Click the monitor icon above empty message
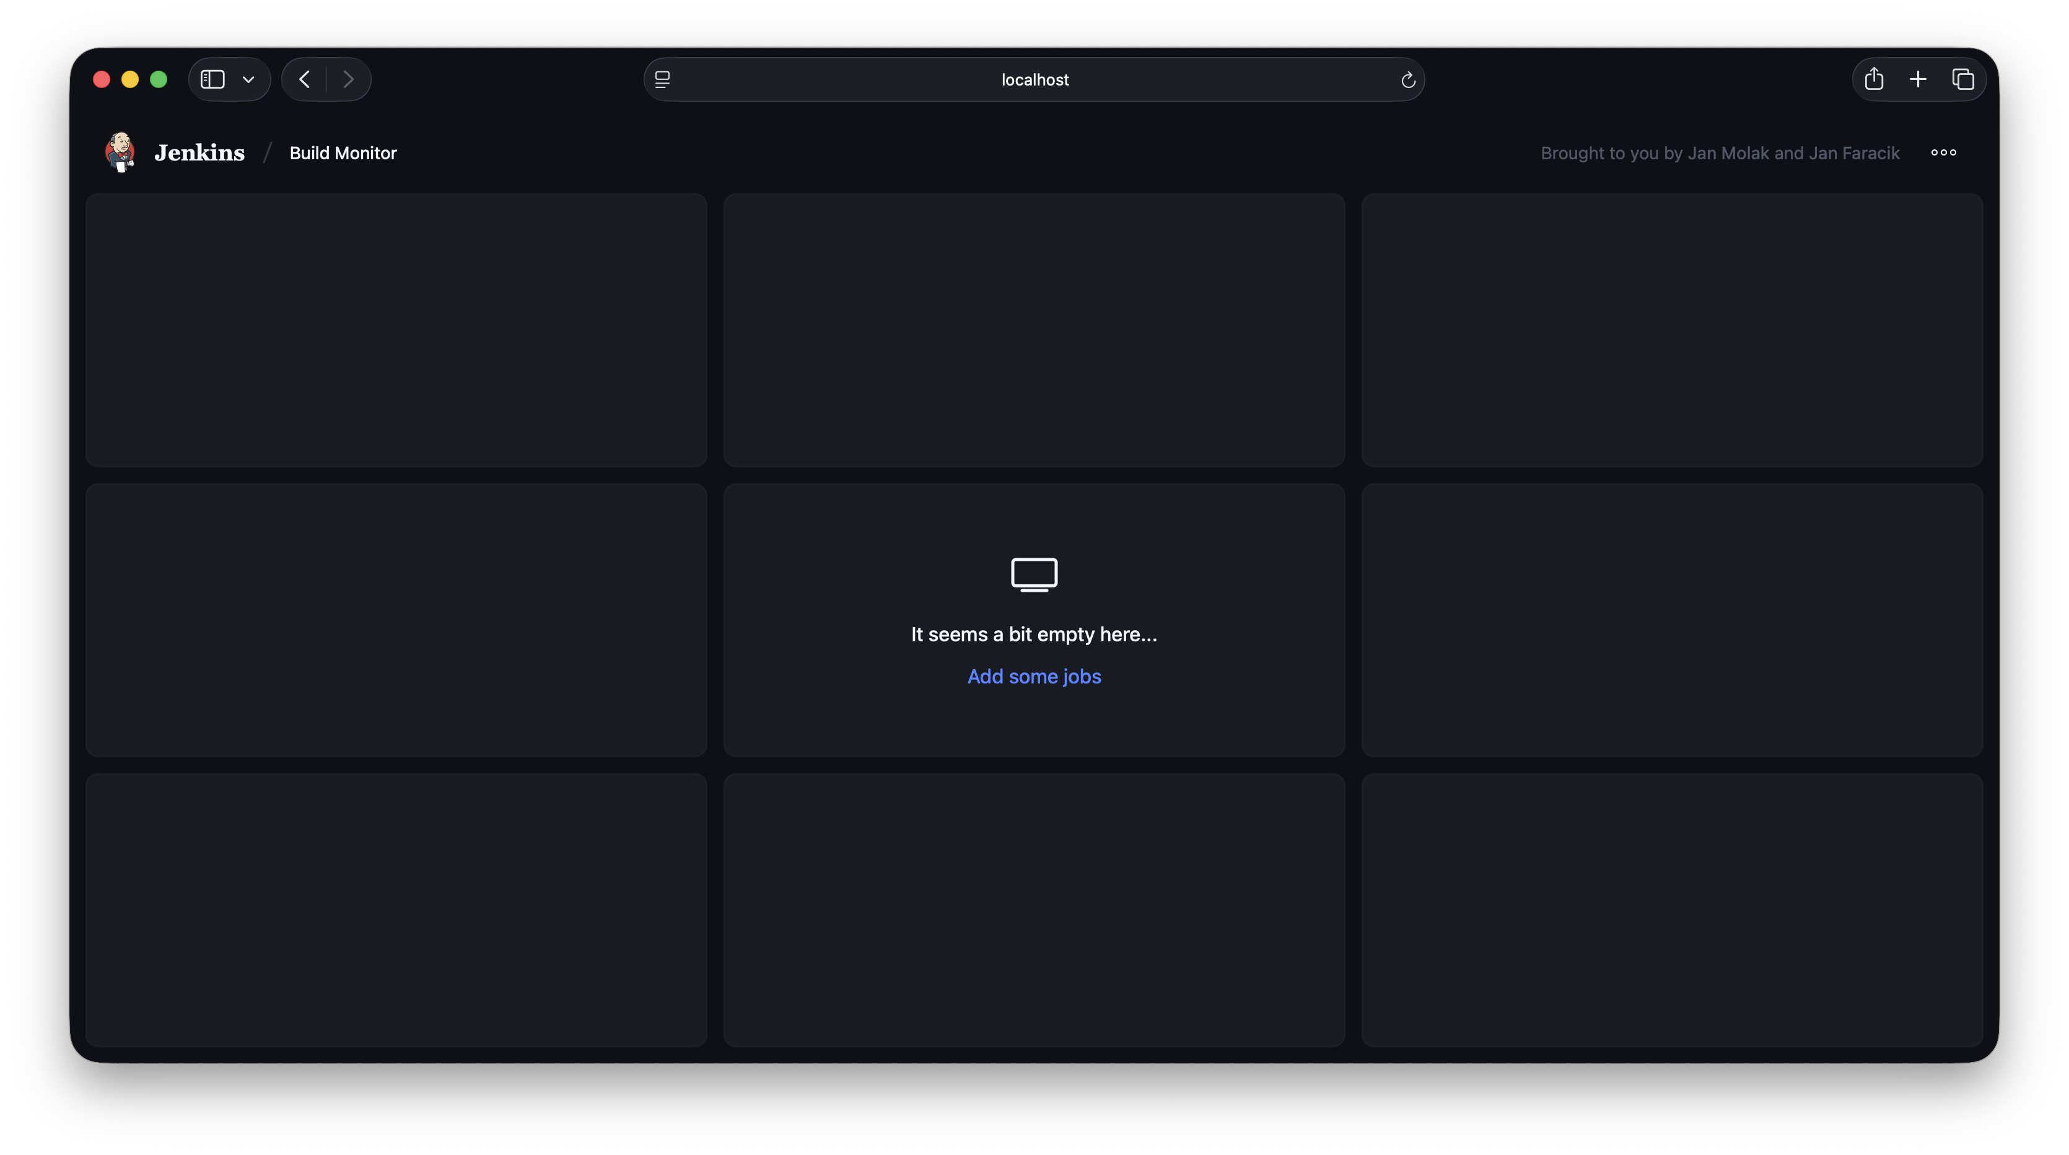The width and height of the screenshot is (2069, 1155). tap(1034, 574)
